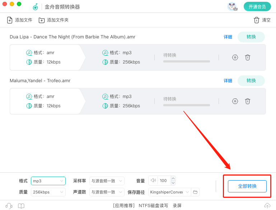Click the 12kbps source quality of Maluma Trofeo
Image resolution: width=276 pixels, height=210 pixels.
[x=53, y=106]
